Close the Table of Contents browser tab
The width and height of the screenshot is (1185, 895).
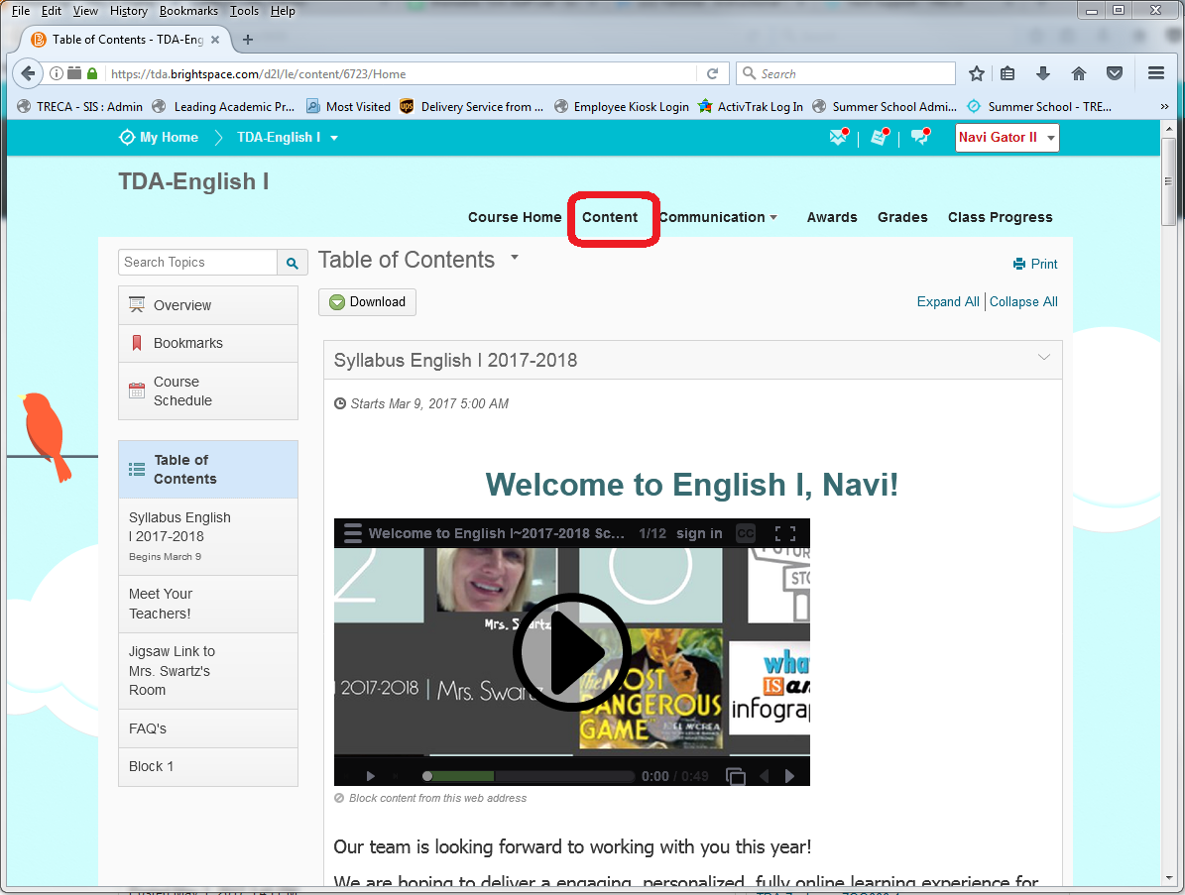[215, 40]
